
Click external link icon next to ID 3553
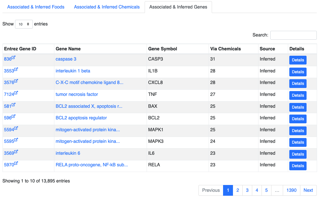click(16, 69)
